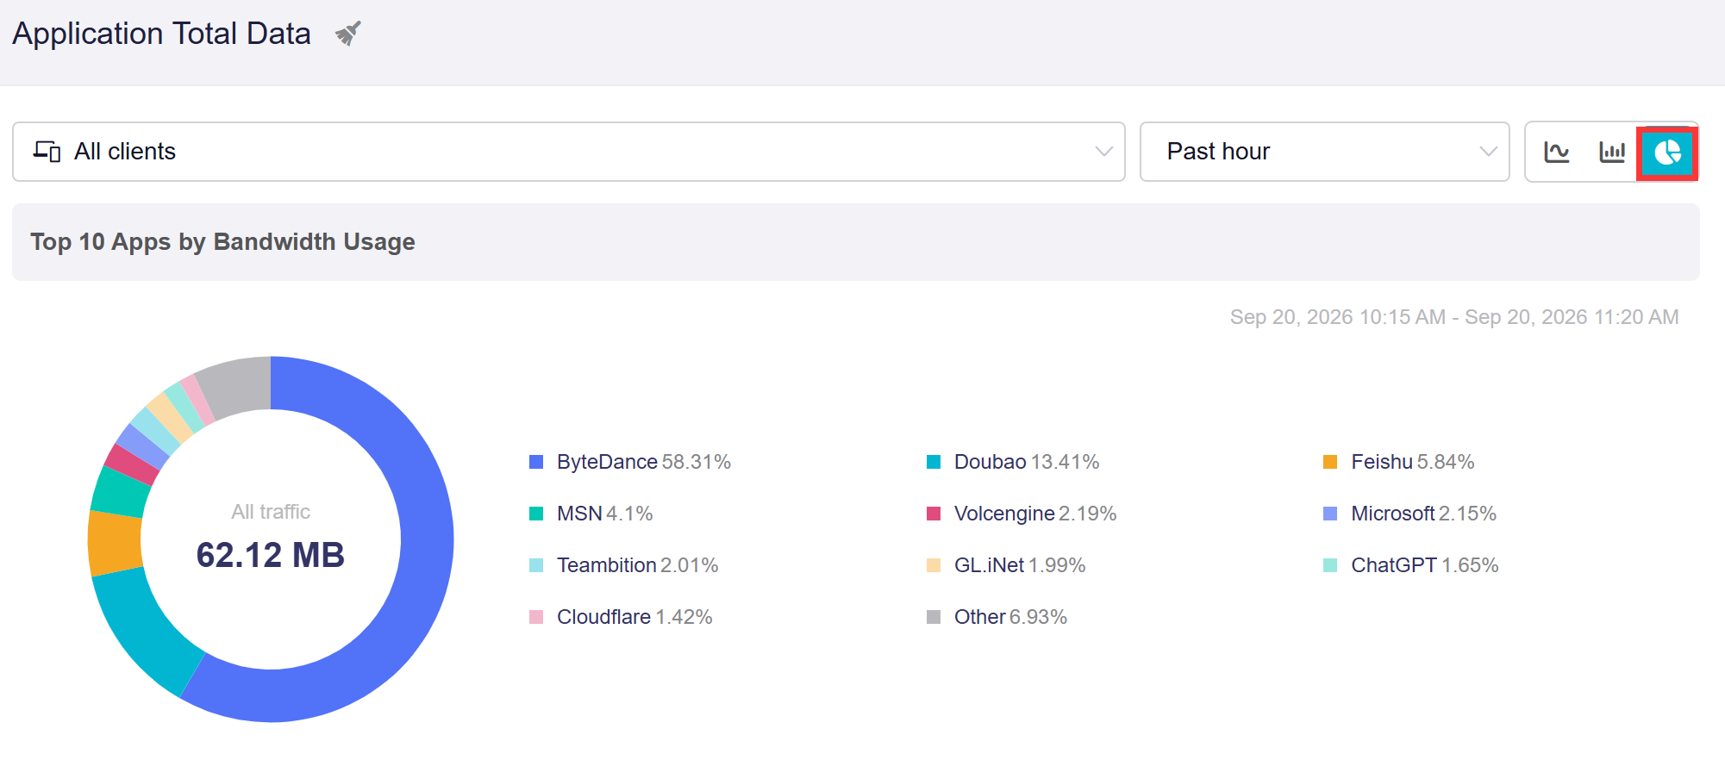Viewport: 1725px width, 760px height.
Task: Toggle Doubao legend color swatch
Action: pos(934,462)
